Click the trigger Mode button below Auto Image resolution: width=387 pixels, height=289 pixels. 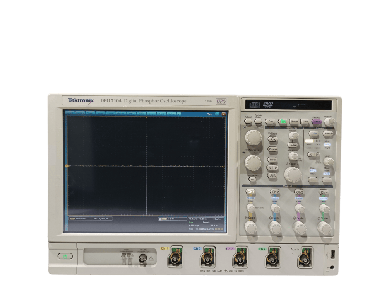pos(327,180)
